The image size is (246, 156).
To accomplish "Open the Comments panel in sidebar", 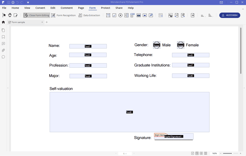I will [3, 44].
